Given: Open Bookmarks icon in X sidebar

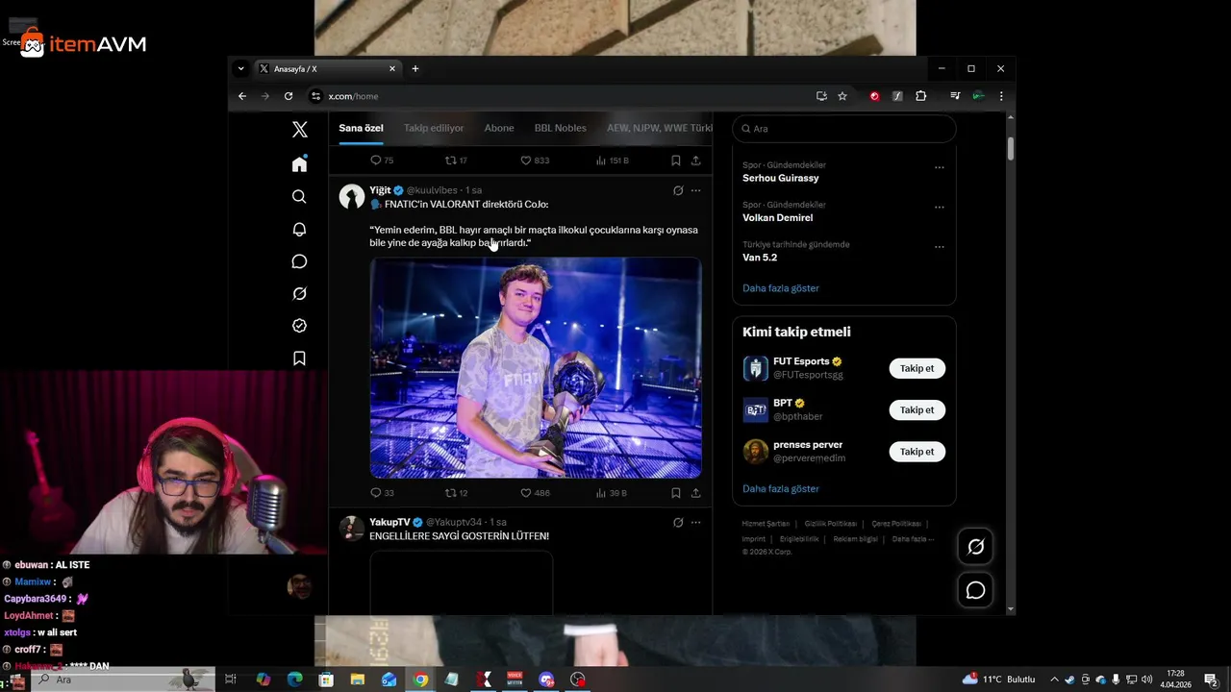Looking at the screenshot, I should [299, 358].
